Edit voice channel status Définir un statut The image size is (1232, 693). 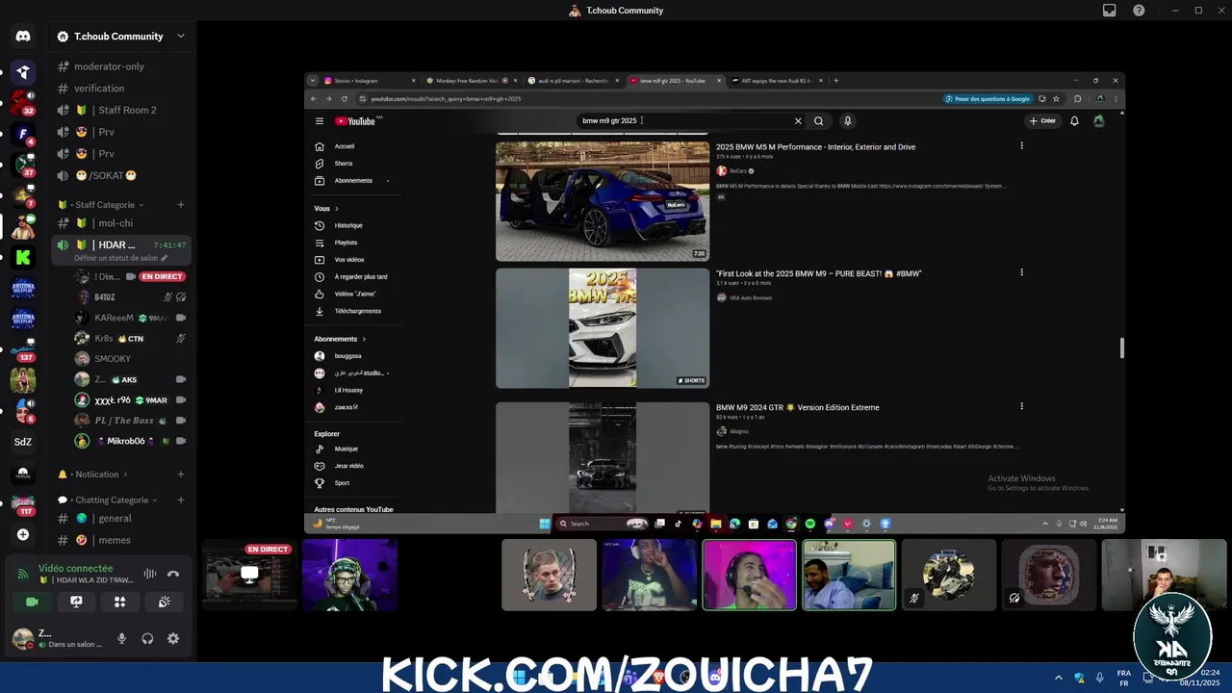coord(121,258)
